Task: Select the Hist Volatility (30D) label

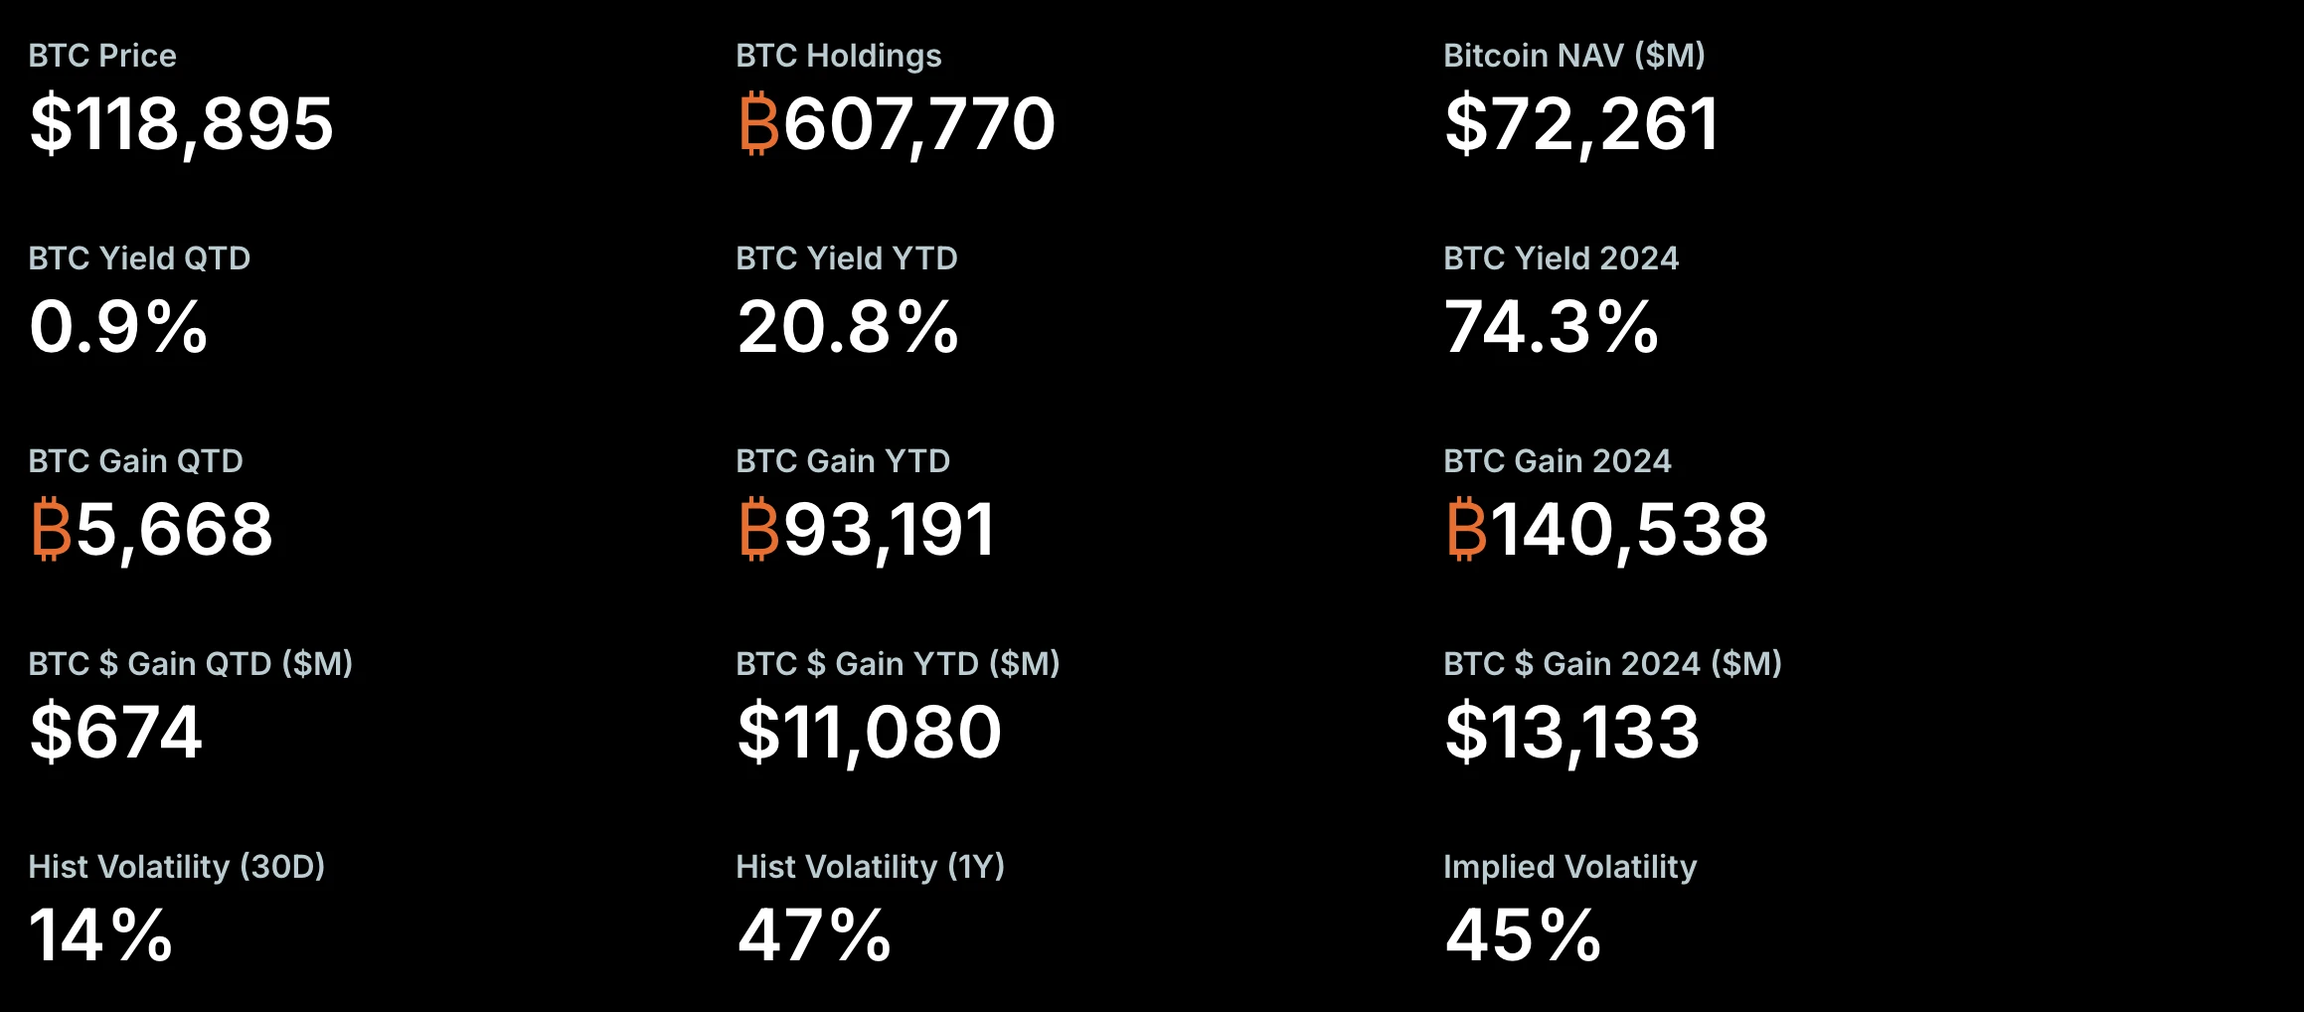Action: [176, 867]
